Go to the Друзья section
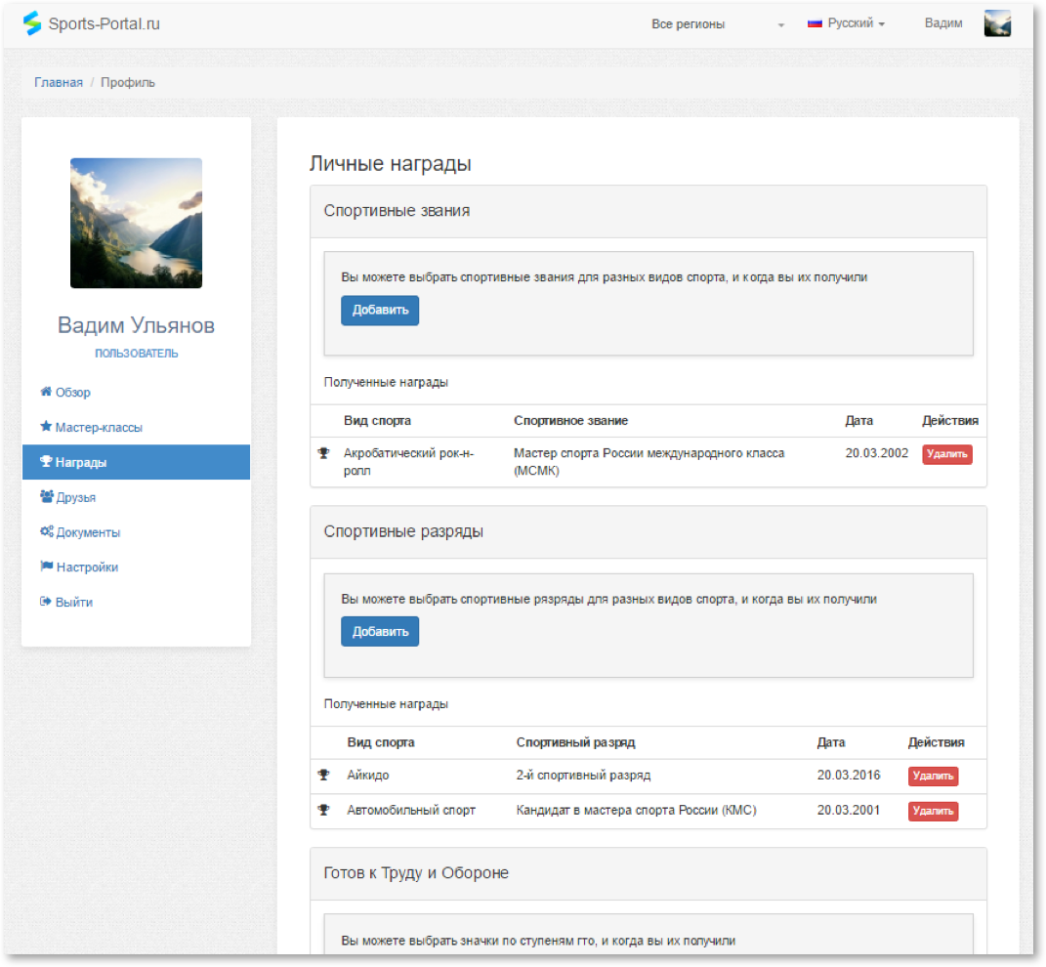The image size is (1046, 967). point(136,497)
